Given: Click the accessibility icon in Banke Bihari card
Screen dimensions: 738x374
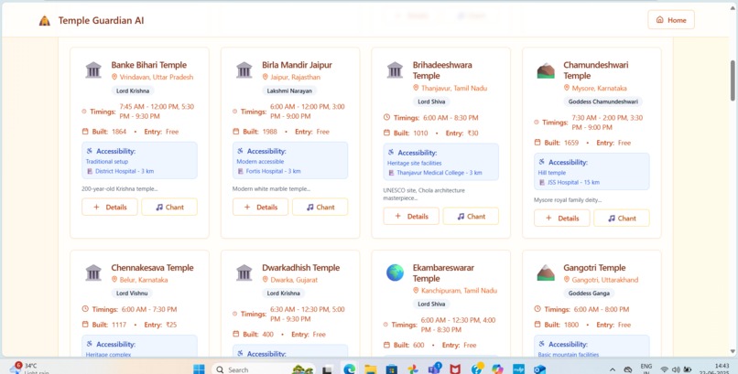Looking at the screenshot, I should tap(90, 151).
